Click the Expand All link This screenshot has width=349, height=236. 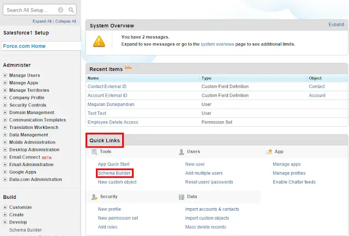click(x=42, y=21)
